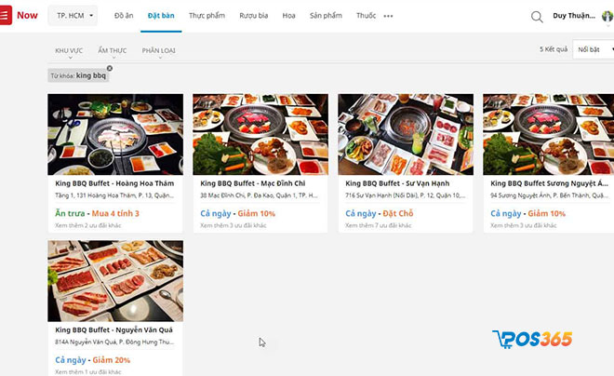Switch to the Sản phẩm tab
Image resolution: width=614 pixels, height=376 pixels.
(x=326, y=16)
